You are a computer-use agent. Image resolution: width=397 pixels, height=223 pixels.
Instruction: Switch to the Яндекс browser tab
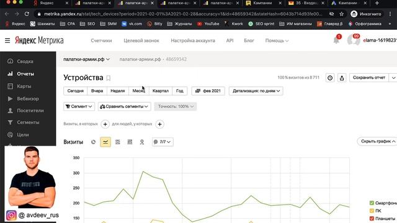coord(47,3)
